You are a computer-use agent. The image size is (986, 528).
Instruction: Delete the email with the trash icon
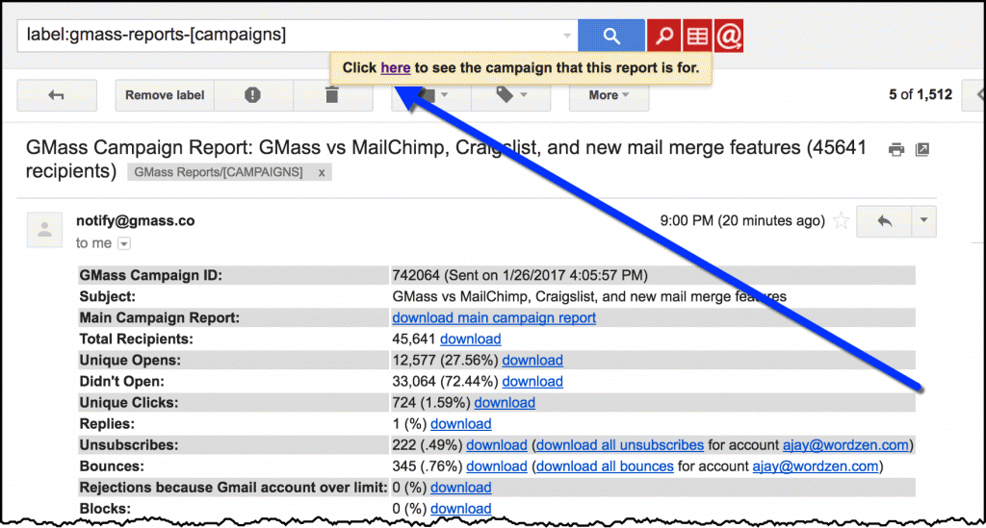coord(332,95)
